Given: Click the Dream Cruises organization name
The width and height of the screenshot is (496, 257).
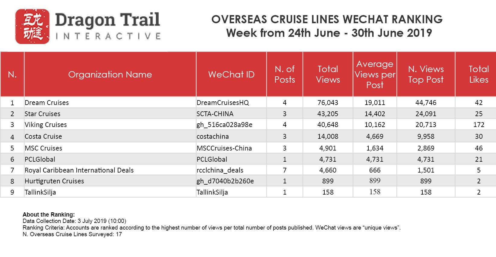Looking at the screenshot, I should (x=47, y=103).
